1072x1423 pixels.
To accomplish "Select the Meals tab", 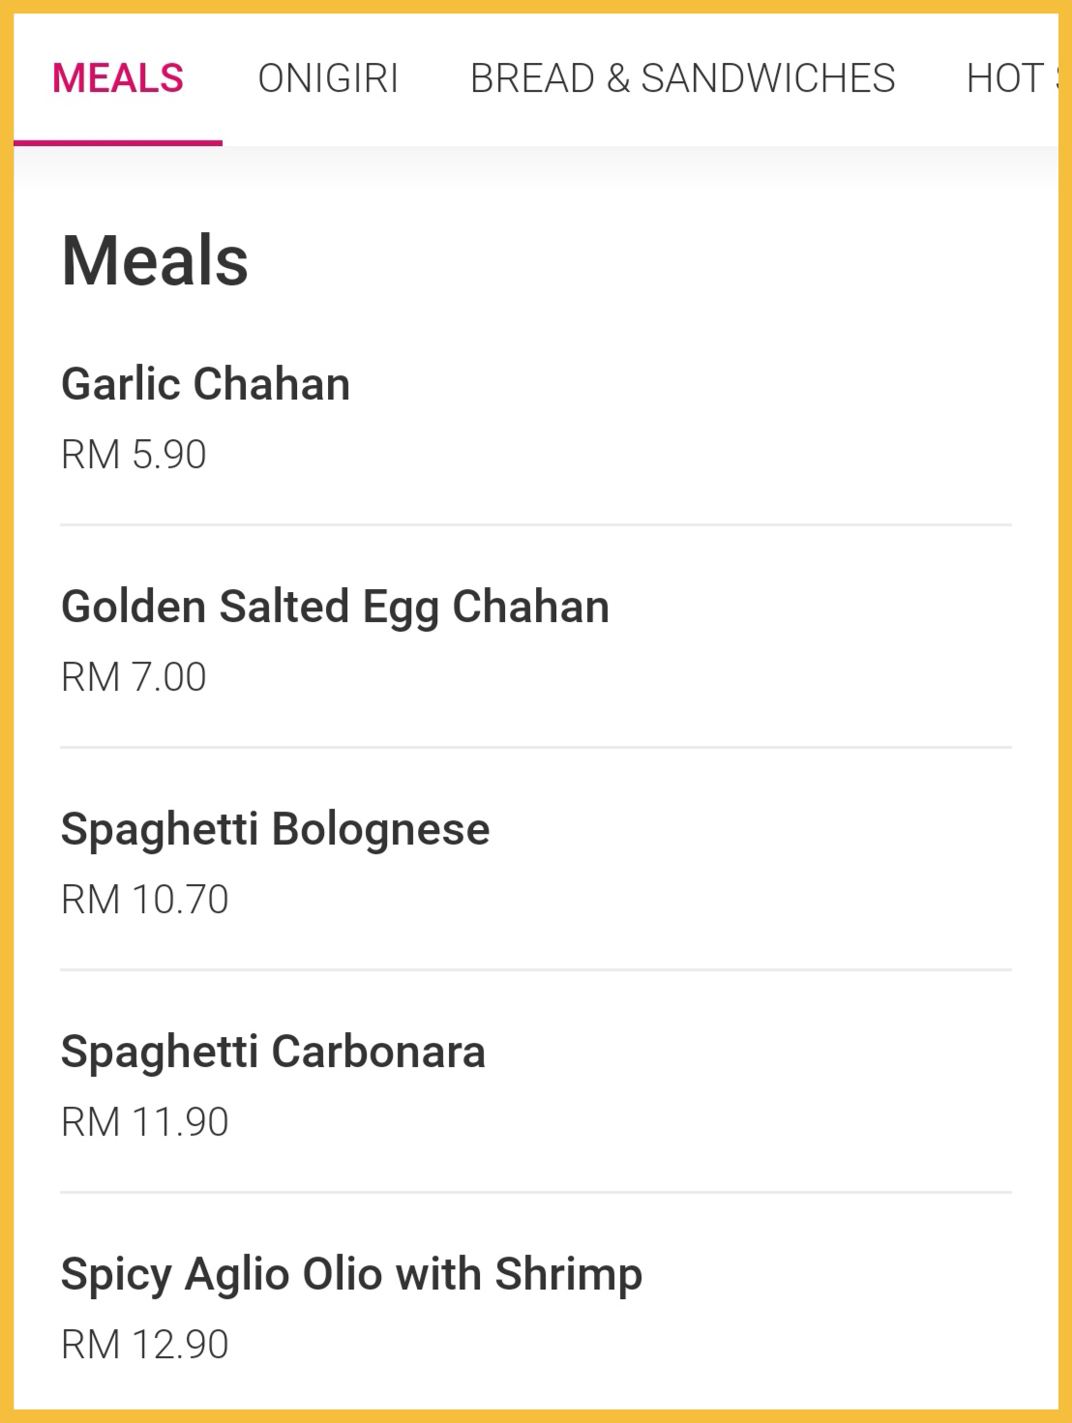I will pos(118,78).
